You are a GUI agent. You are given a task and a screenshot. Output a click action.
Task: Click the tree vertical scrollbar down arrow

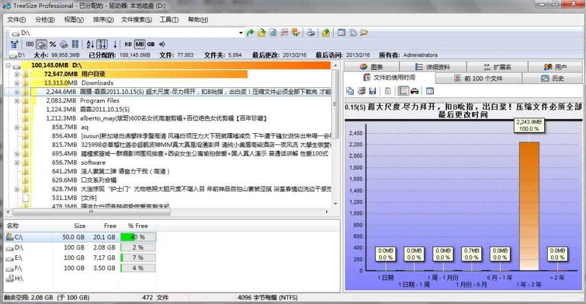[x=335, y=203]
